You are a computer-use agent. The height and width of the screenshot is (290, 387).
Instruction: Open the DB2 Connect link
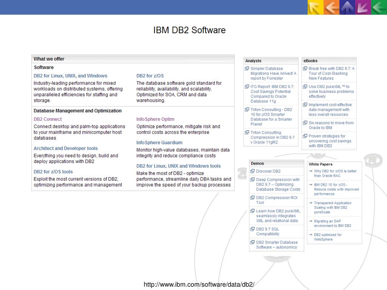[48, 119]
